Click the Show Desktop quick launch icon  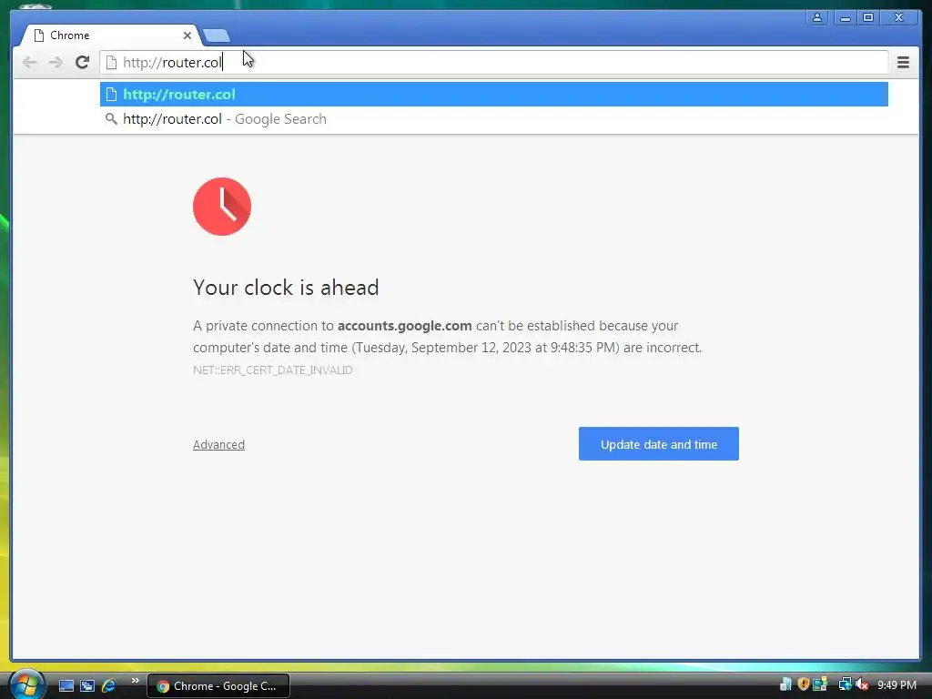(66, 686)
